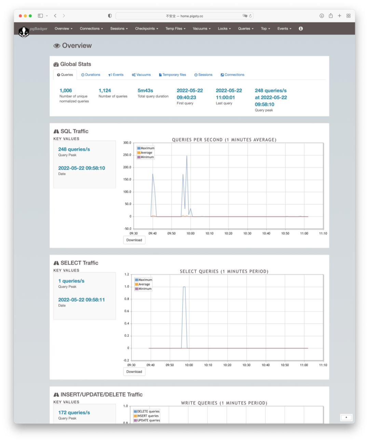Download the SQL Traffic chart

point(134,240)
